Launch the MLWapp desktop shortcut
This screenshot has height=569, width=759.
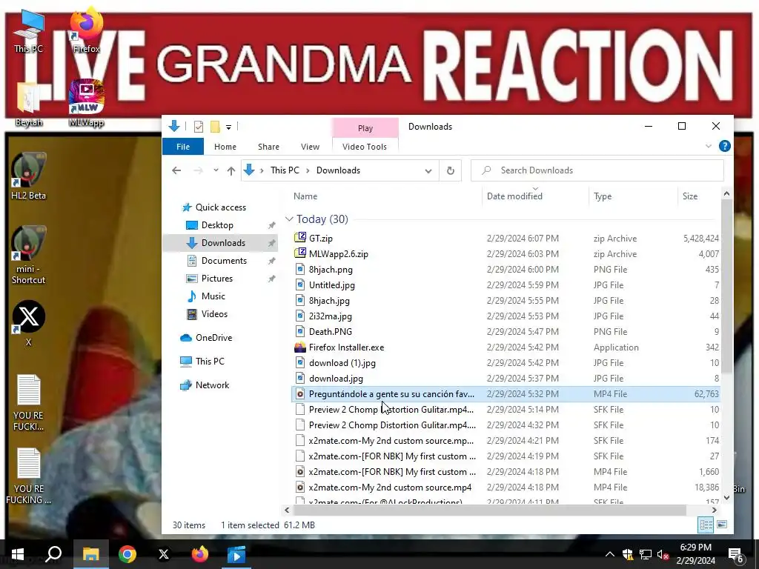pyautogui.click(x=86, y=103)
